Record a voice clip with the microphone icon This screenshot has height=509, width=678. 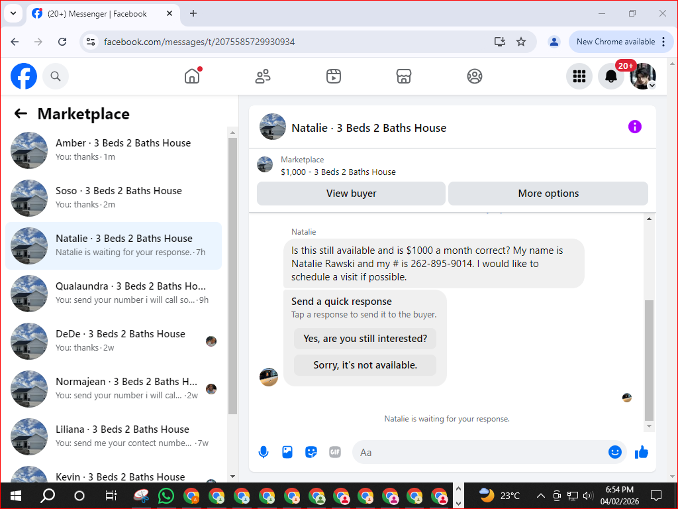(264, 452)
